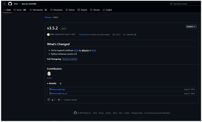Open pull request #944 link
The image size is (202, 122).
point(94,50)
